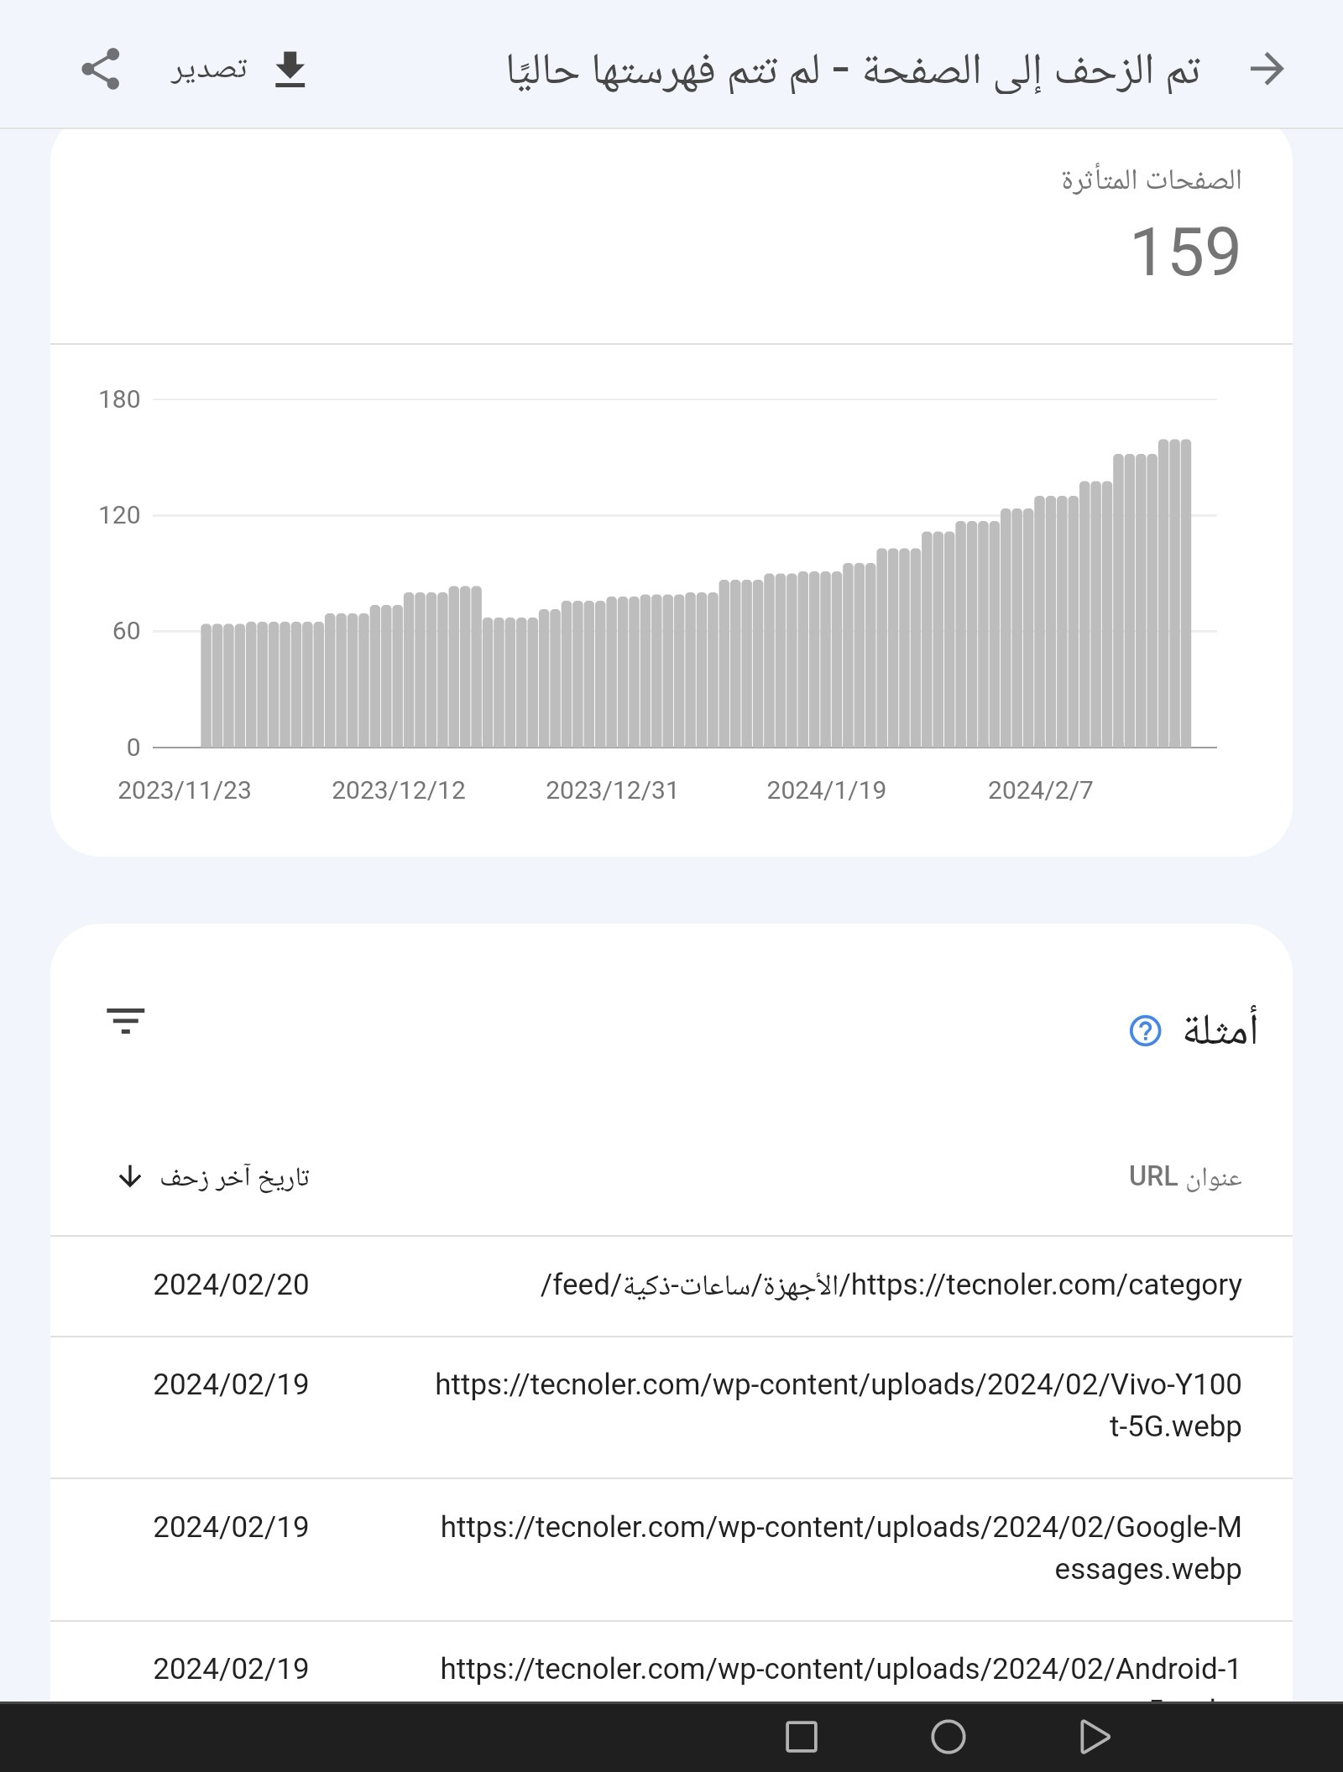
Task: Tap Android recent apps square button
Action: tap(801, 1736)
